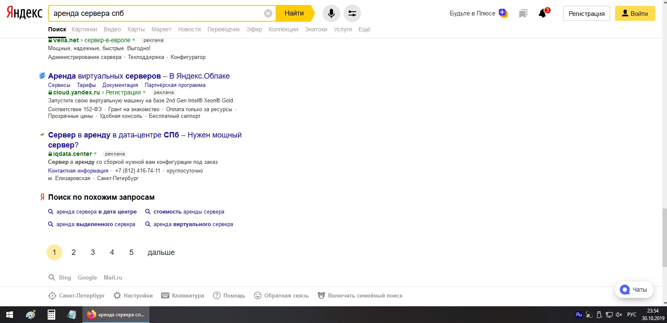Open virtual Клавиатура icon
Image resolution: width=667 pixels, height=323 pixels.
165,295
